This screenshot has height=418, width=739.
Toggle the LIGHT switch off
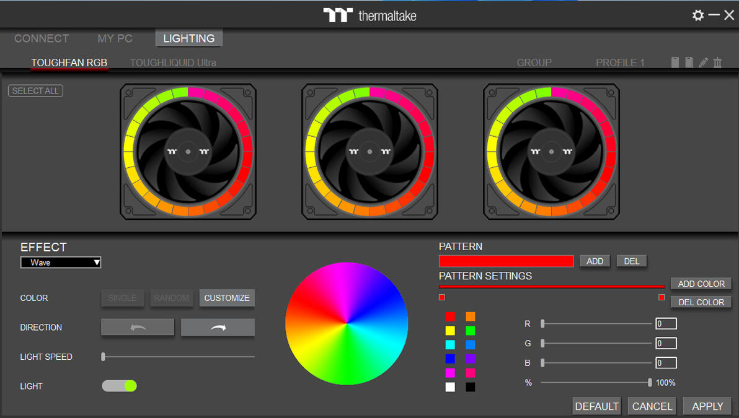coord(119,386)
